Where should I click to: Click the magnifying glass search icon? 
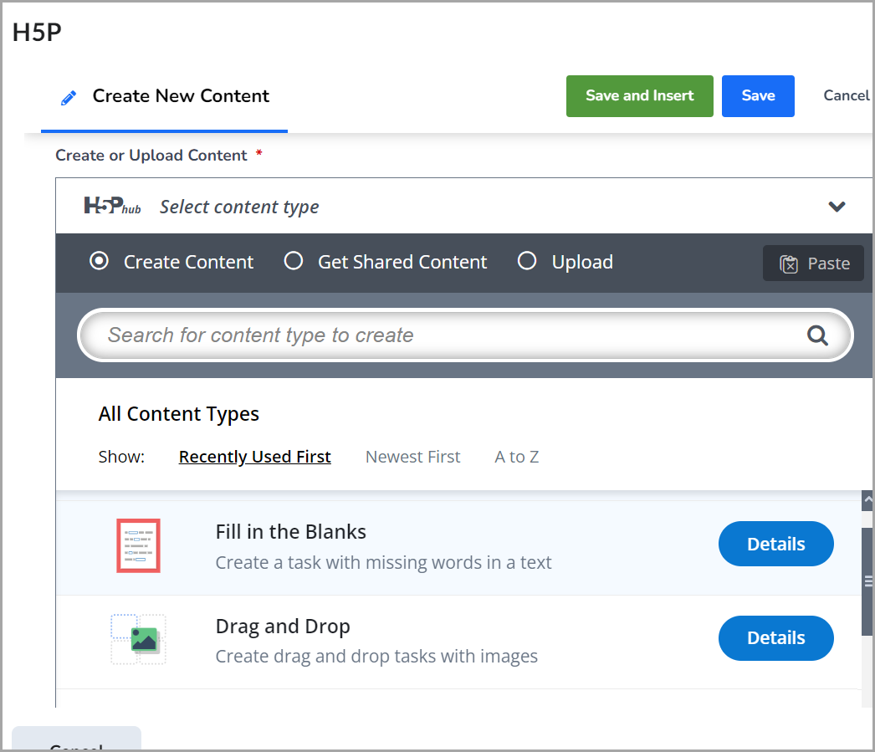(x=817, y=335)
